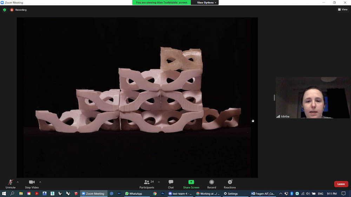Start recording with the Record button
The image size is (351, 197).
(212, 184)
